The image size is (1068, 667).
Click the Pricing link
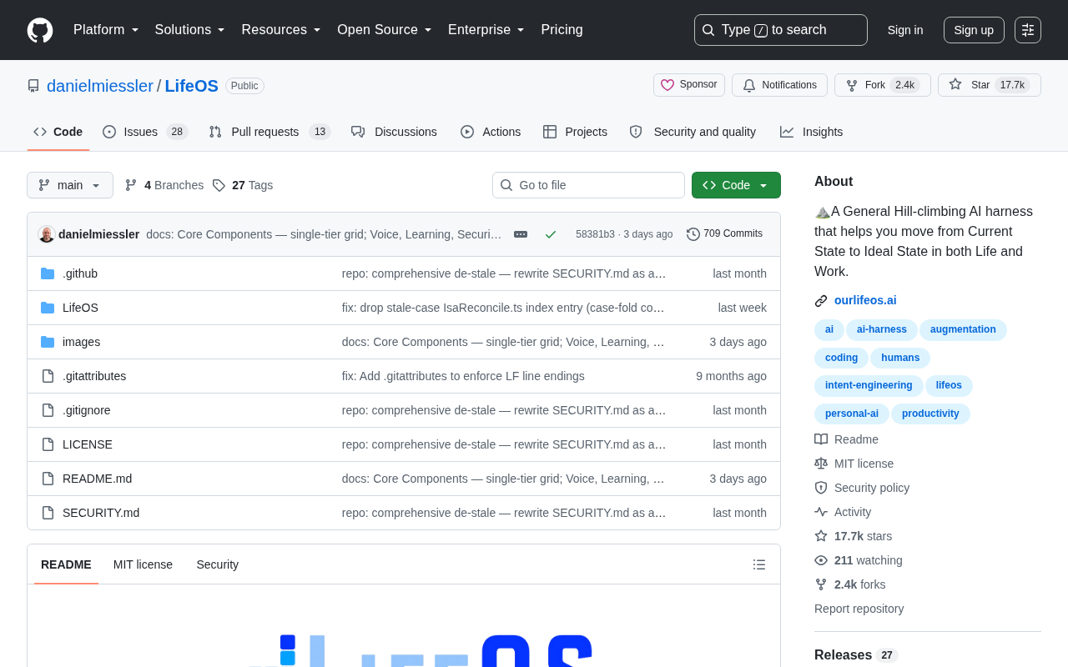pyautogui.click(x=562, y=30)
